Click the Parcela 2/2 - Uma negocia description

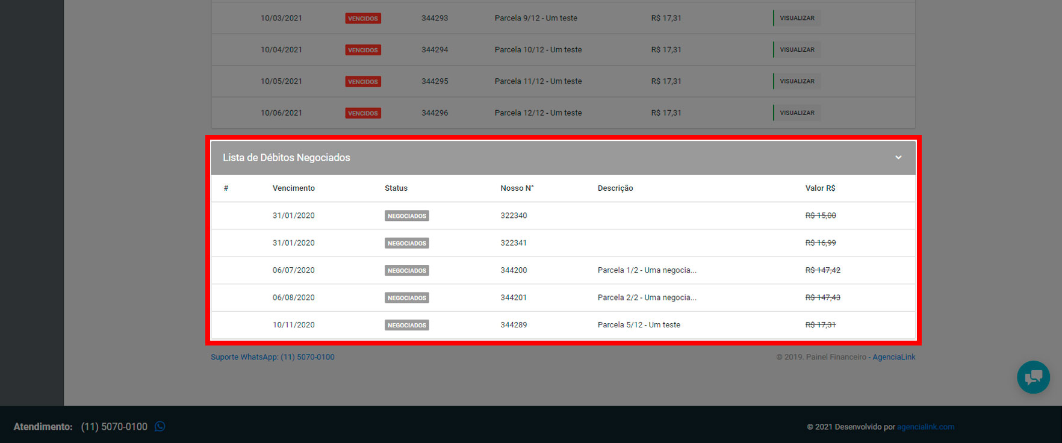(x=647, y=297)
